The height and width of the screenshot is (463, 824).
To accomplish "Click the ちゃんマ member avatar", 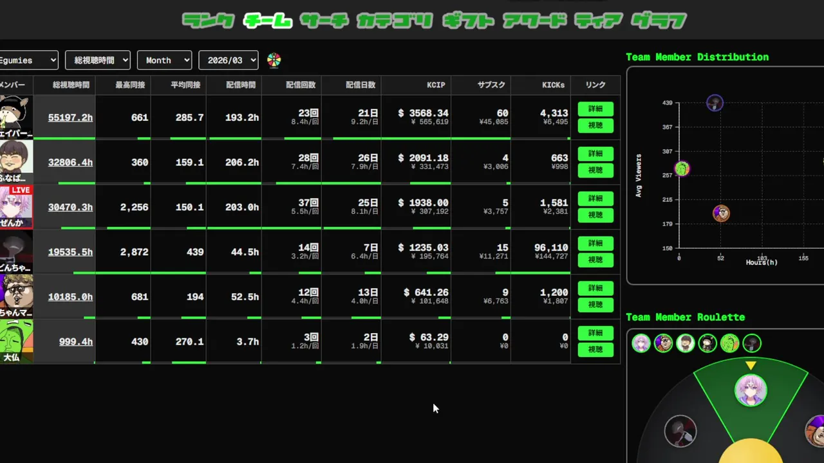I will 15,297.
